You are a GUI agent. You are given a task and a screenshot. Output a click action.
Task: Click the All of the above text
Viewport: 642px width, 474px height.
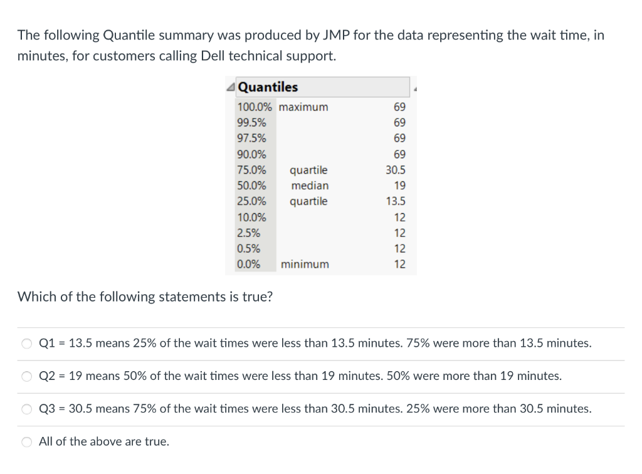tap(103, 441)
